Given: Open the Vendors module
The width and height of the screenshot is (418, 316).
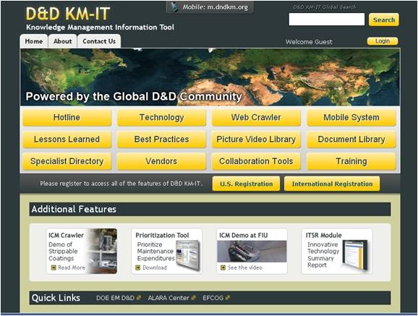Looking at the screenshot, I should click(x=161, y=161).
